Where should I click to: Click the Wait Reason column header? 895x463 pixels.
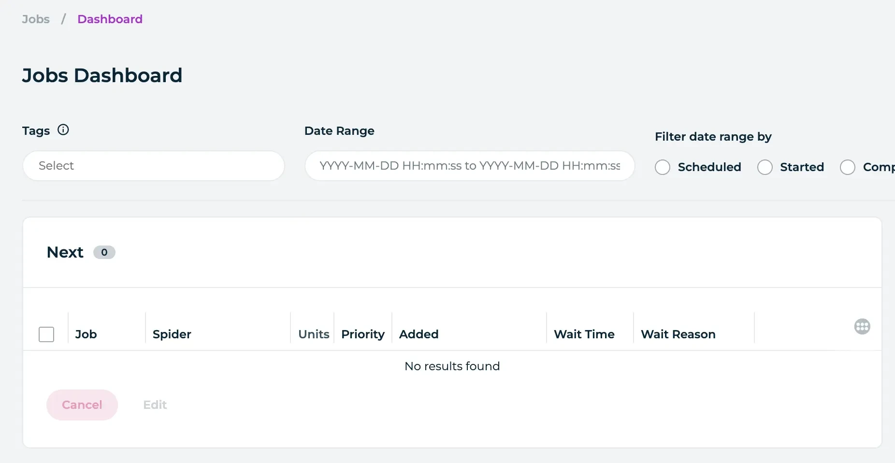678,334
